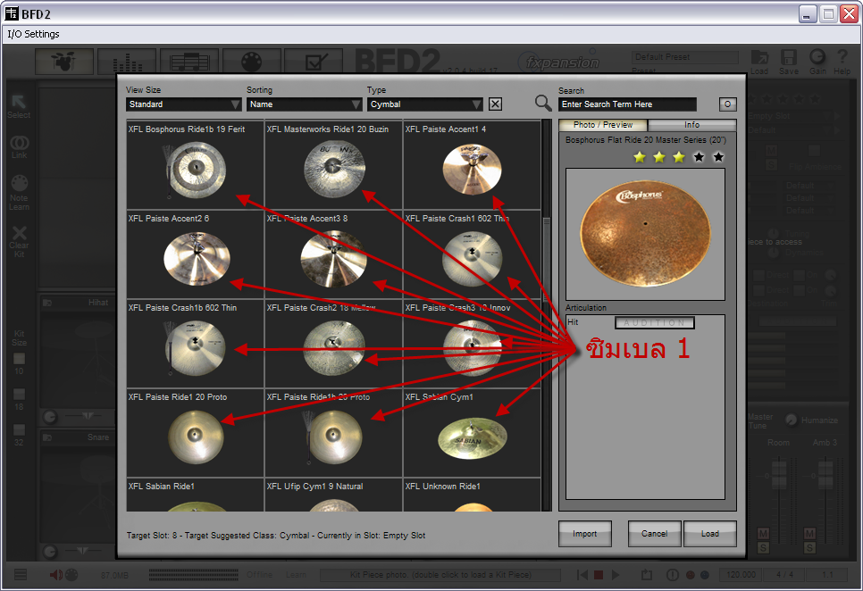Select XFL Paiste Ride1 20 Proto
Image resolution: width=863 pixels, height=591 pixels.
click(196, 433)
